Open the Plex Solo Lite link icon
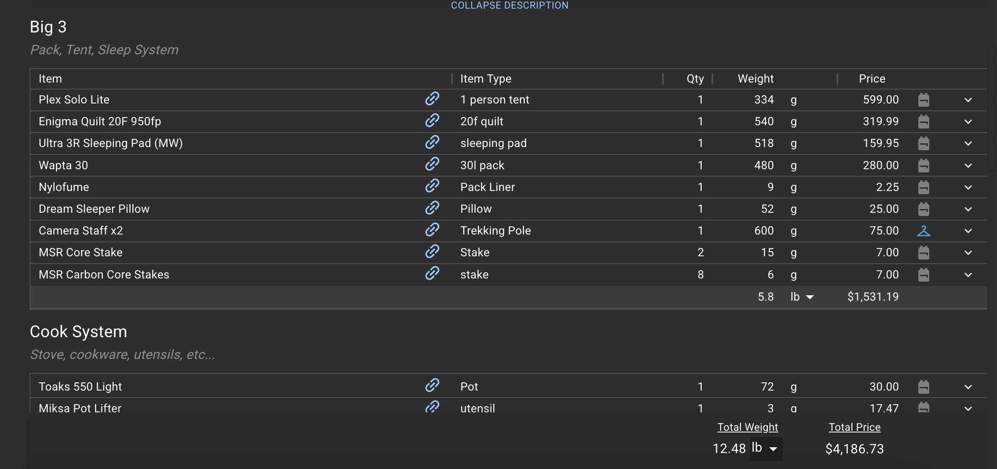Image resolution: width=997 pixels, height=469 pixels. tap(432, 99)
